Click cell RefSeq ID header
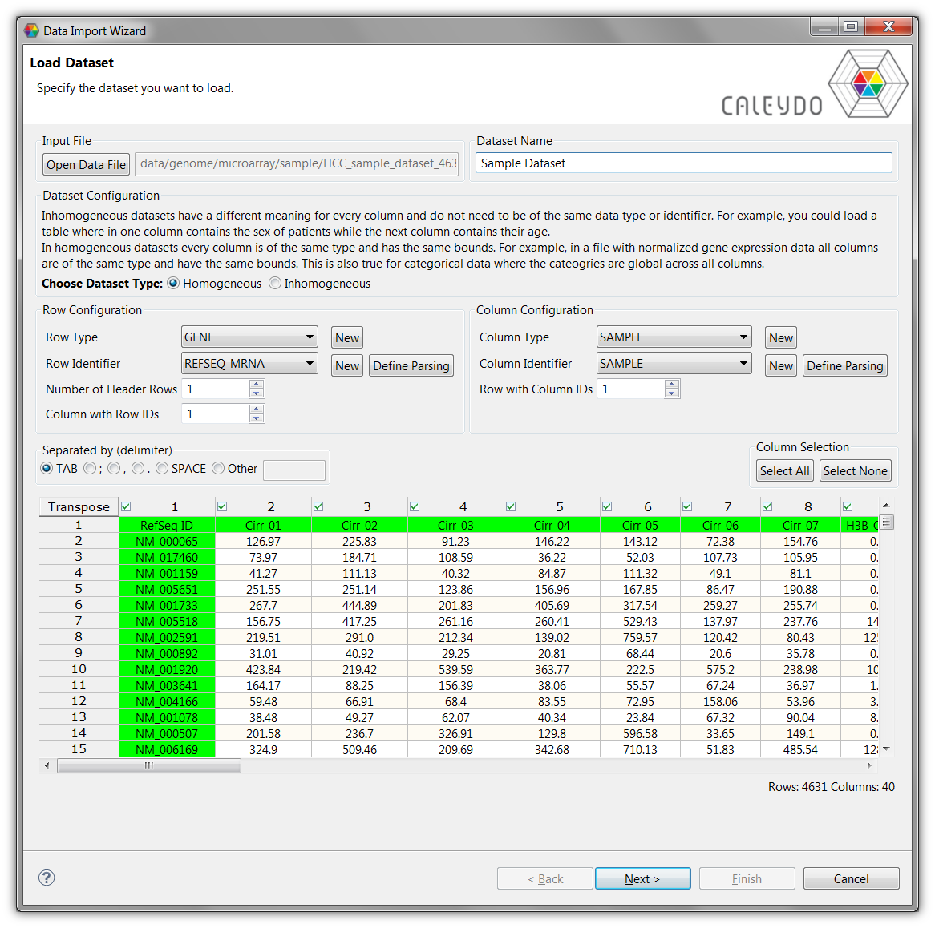The image size is (935, 928). pyautogui.click(x=167, y=525)
